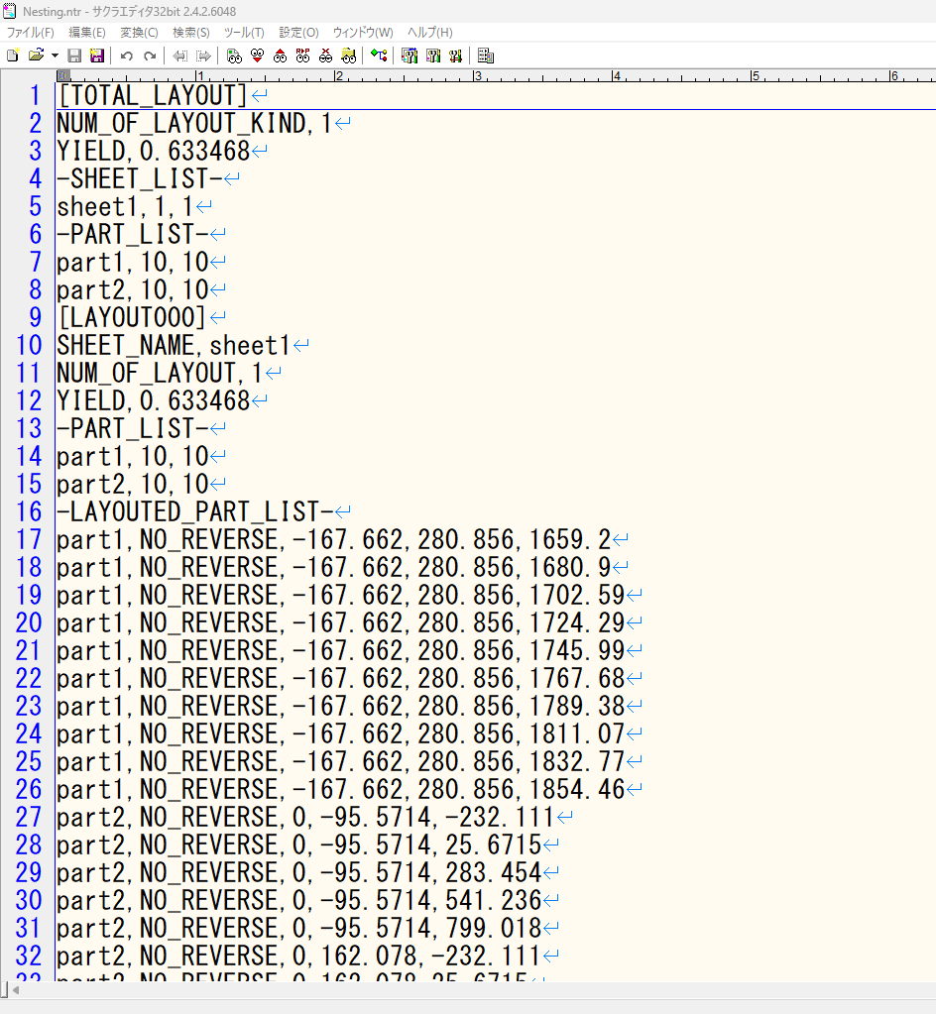Open the ヘルプ(H) menu
The image size is (936, 1014).
pos(430,33)
